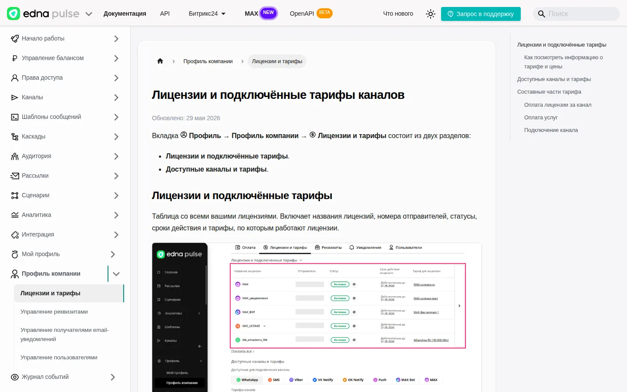
Task: Click the Интеграция puzzle icon
Action: point(15,235)
